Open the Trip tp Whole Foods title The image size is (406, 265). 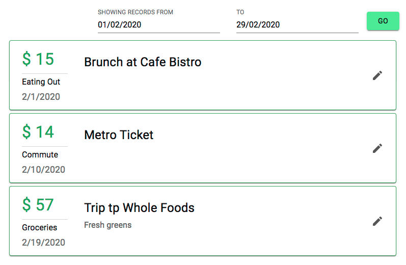(139, 208)
